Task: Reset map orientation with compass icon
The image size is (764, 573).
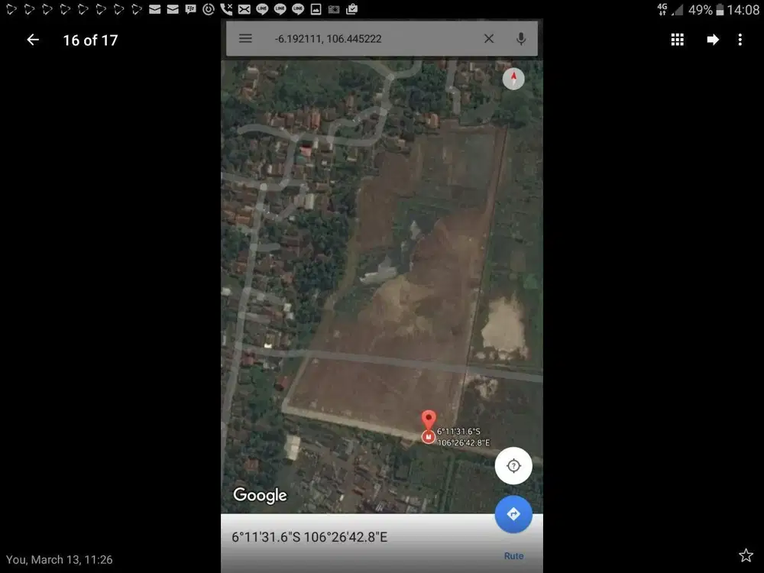Action: pos(513,78)
